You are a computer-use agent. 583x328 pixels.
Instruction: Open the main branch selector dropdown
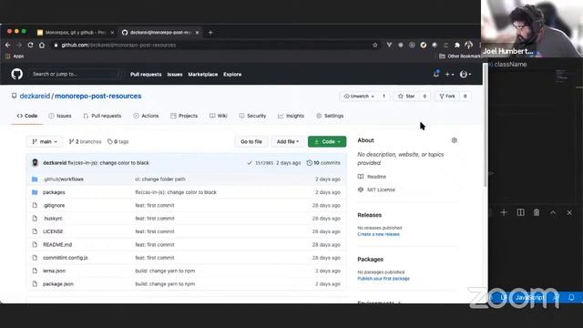45,142
